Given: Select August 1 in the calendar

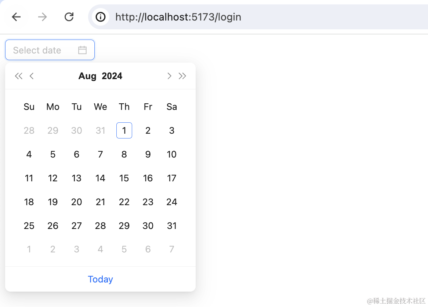Looking at the screenshot, I should point(124,130).
